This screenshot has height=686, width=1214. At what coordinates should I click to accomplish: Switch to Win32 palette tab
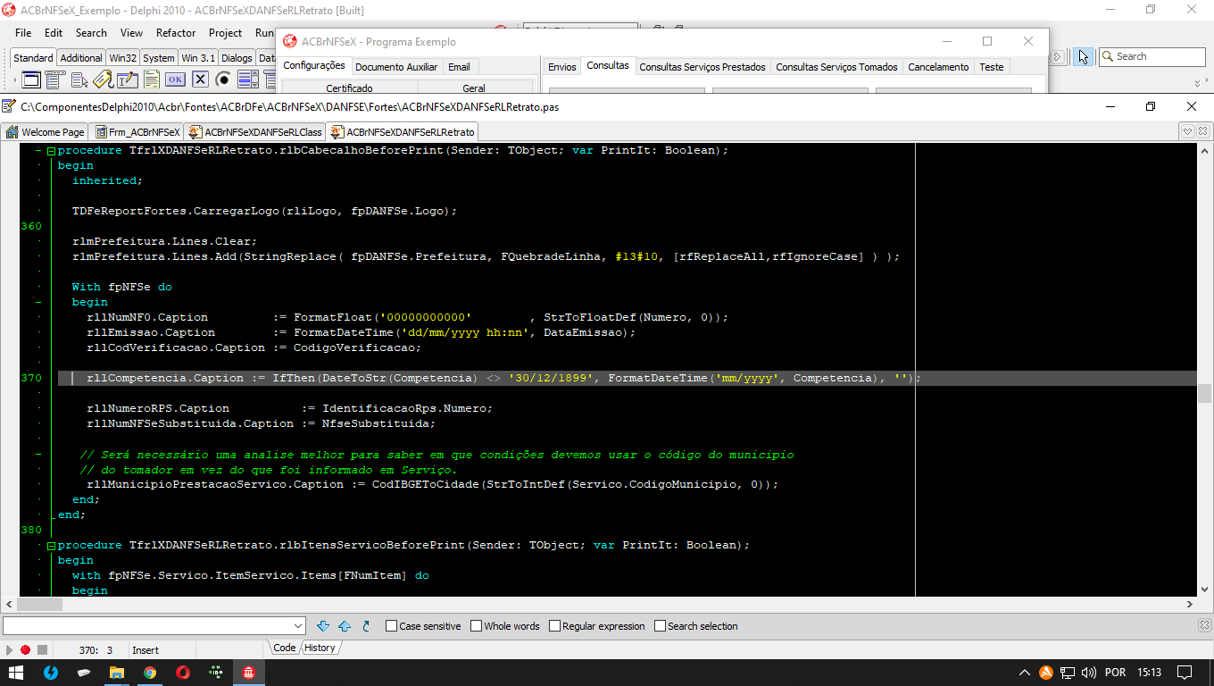(x=123, y=58)
